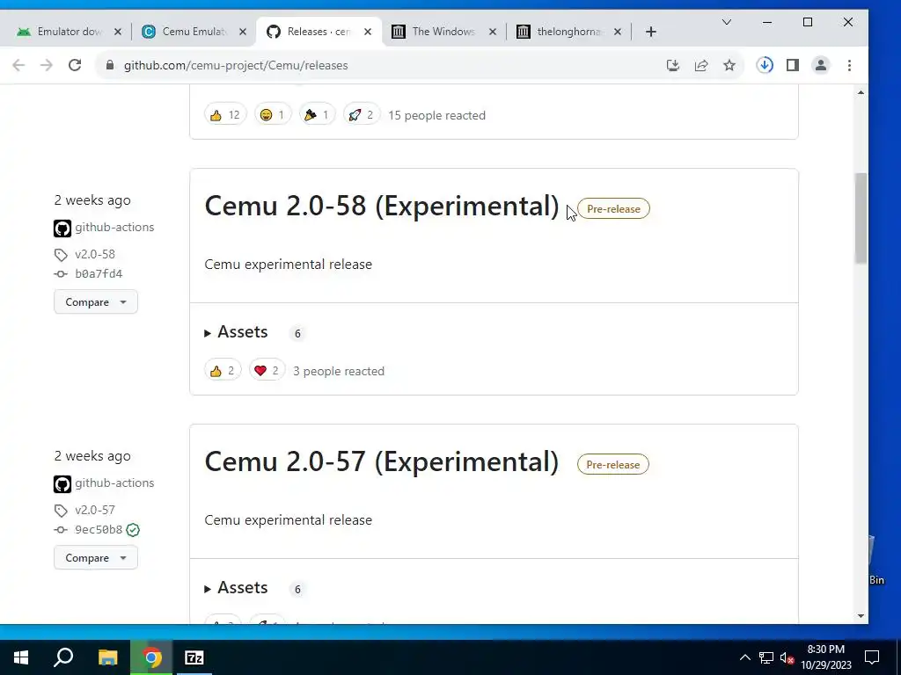901x675 pixels.
Task: Expand Assets for Cemu 2.0-58
Action: (236, 332)
